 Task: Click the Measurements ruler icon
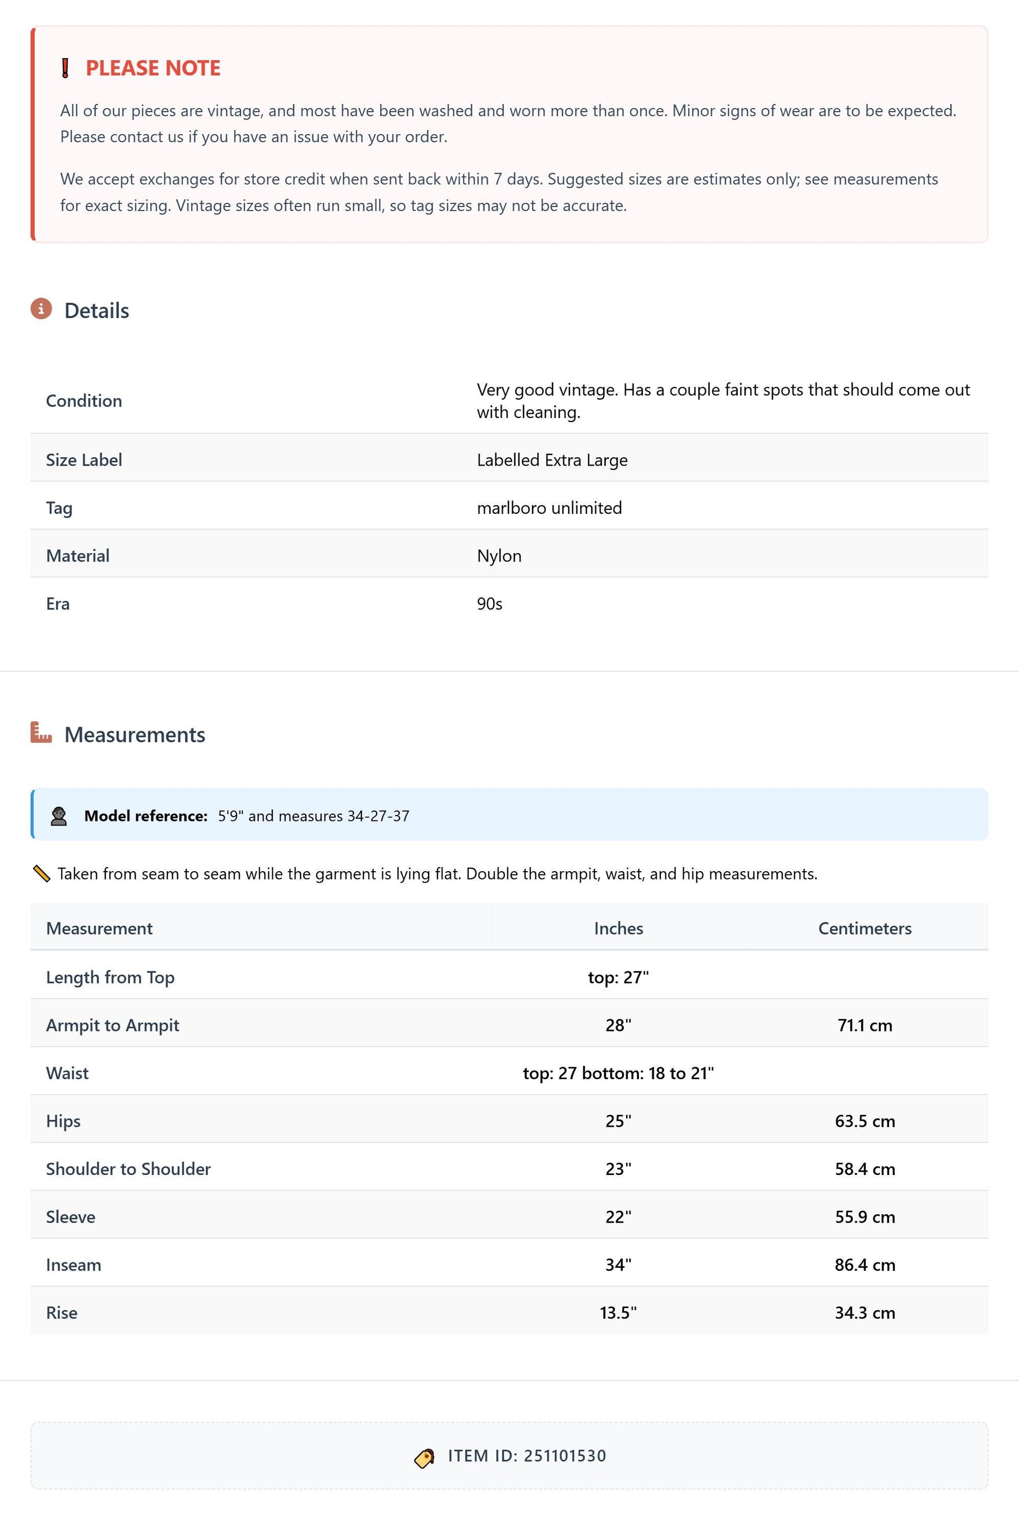41,732
